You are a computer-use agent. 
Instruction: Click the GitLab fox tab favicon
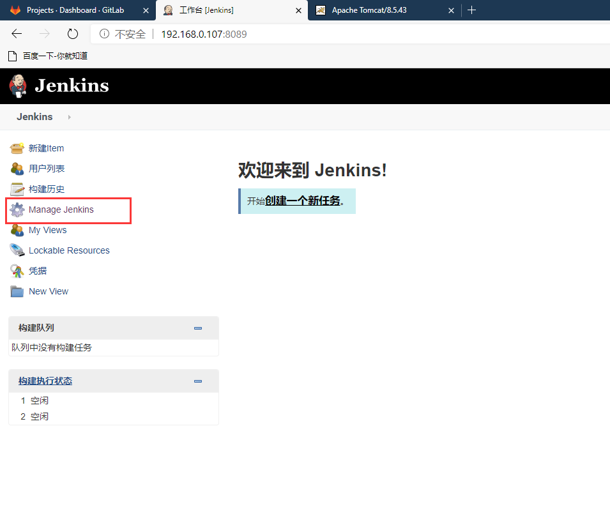point(15,10)
